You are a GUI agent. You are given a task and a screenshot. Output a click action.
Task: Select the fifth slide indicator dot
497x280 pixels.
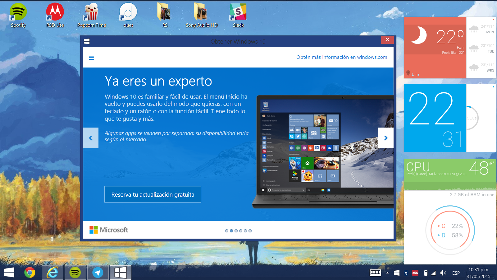click(245, 231)
